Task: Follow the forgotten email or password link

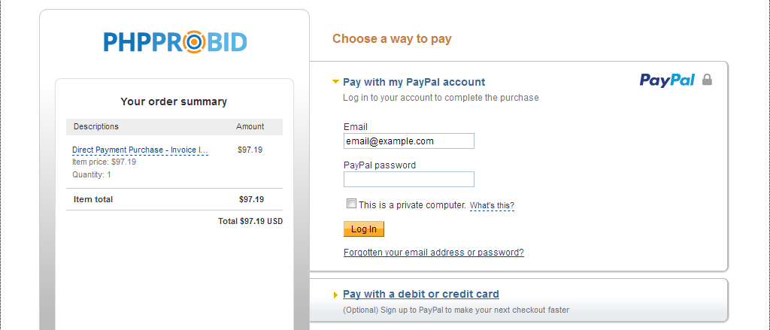Action: (433, 253)
